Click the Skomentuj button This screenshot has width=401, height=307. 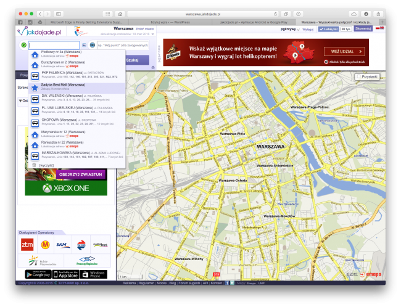pyautogui.click(x=363, y=28)
